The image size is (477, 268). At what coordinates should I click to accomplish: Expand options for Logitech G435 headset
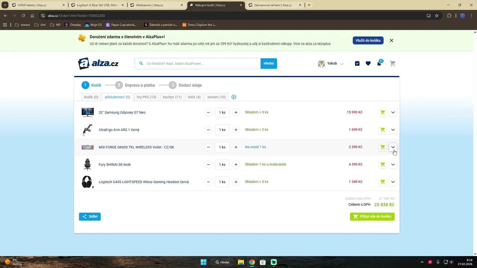pyautogui.click(x=393, y=182)
